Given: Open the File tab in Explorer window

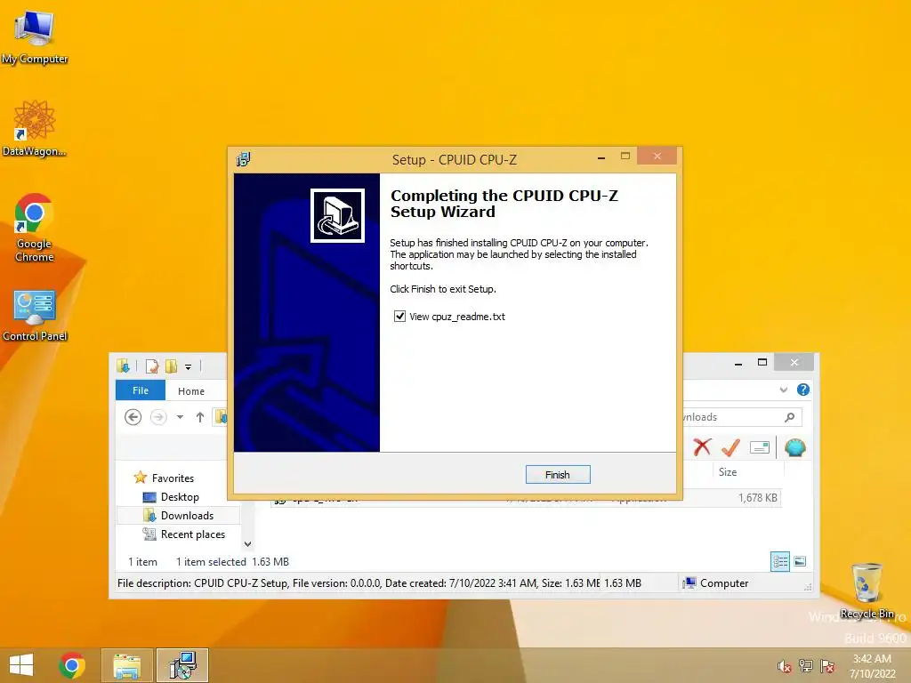Looking at the screenshot, I should (141, 390).
